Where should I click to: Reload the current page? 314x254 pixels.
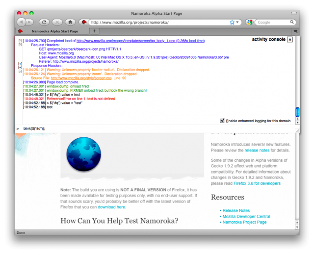44,22
